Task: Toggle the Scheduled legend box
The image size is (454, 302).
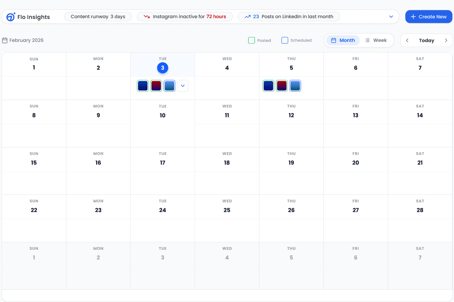Action: [x=285, y=40]
